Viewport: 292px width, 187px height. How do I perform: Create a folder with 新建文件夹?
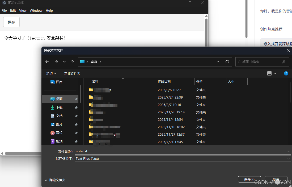coord(72,74)
